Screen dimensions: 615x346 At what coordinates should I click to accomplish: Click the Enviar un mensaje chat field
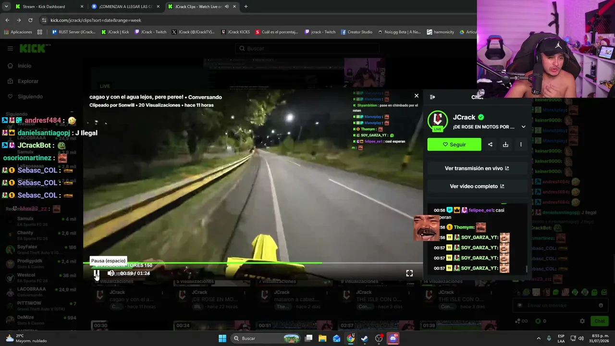pos(560,305)
